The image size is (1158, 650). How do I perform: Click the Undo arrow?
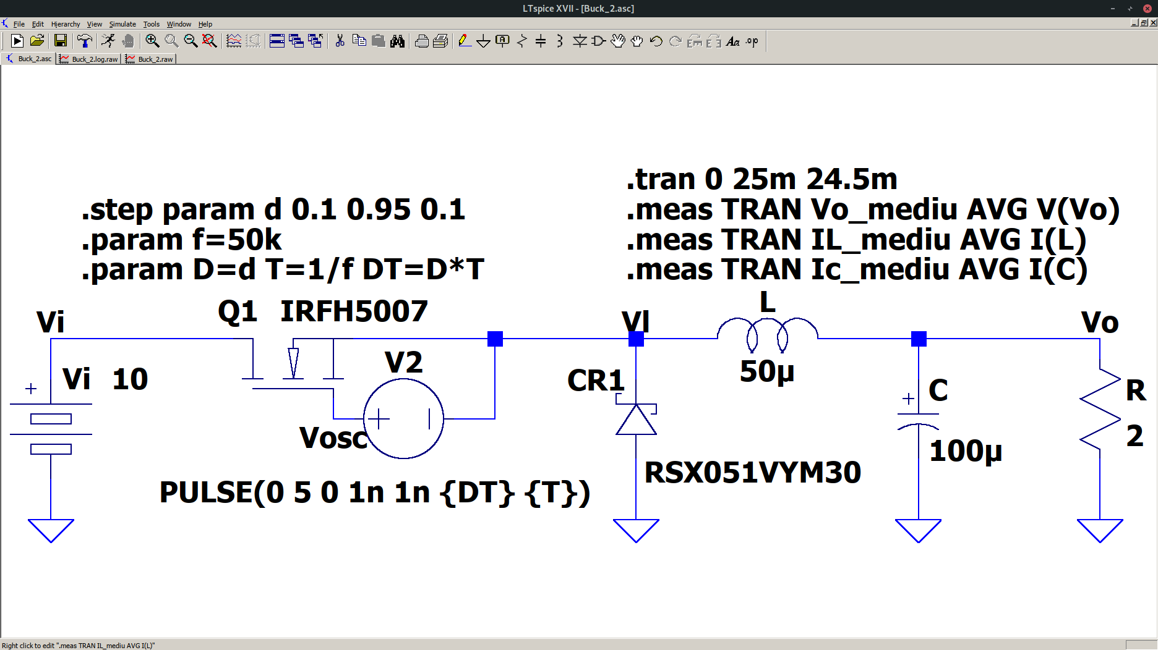(656, 41)
